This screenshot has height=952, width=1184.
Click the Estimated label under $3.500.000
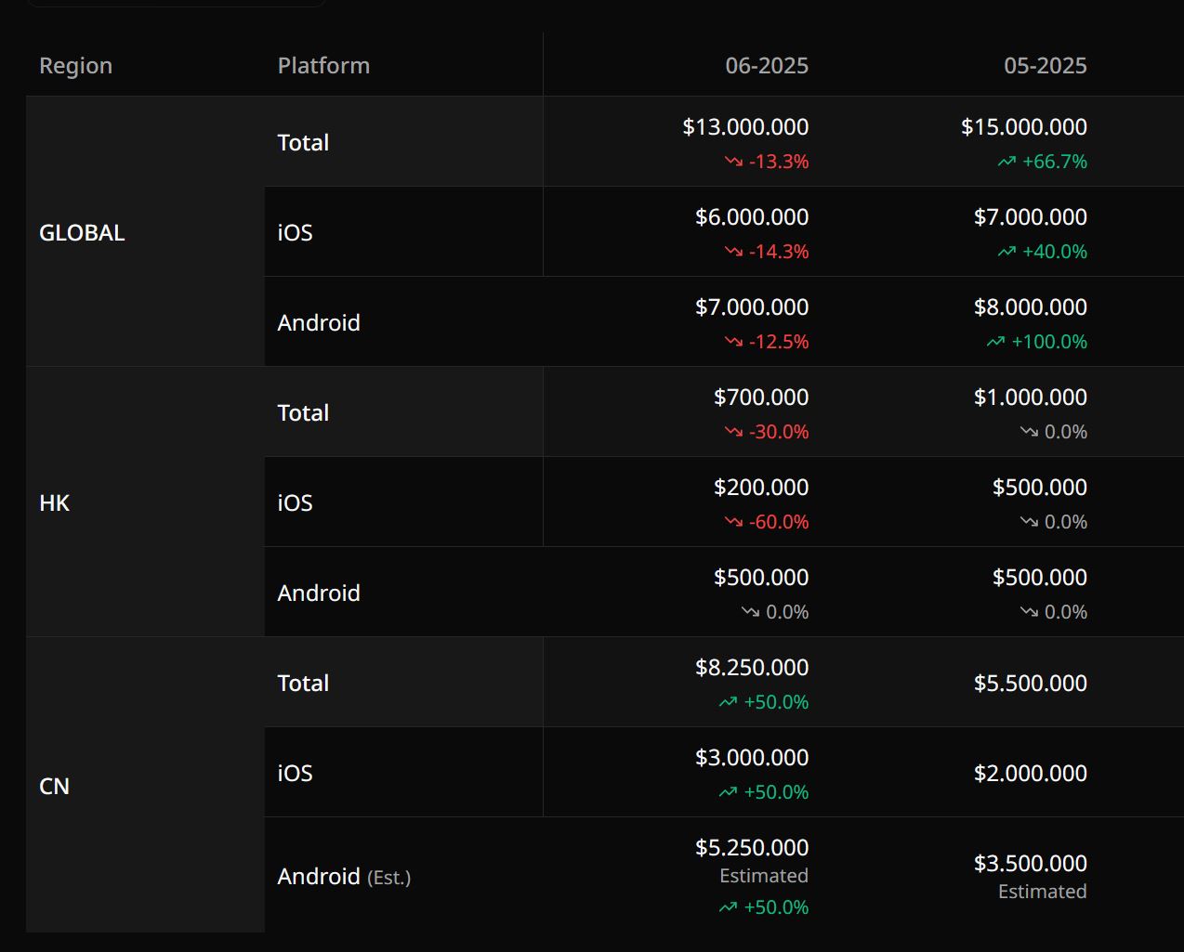tap(1043, 892)
